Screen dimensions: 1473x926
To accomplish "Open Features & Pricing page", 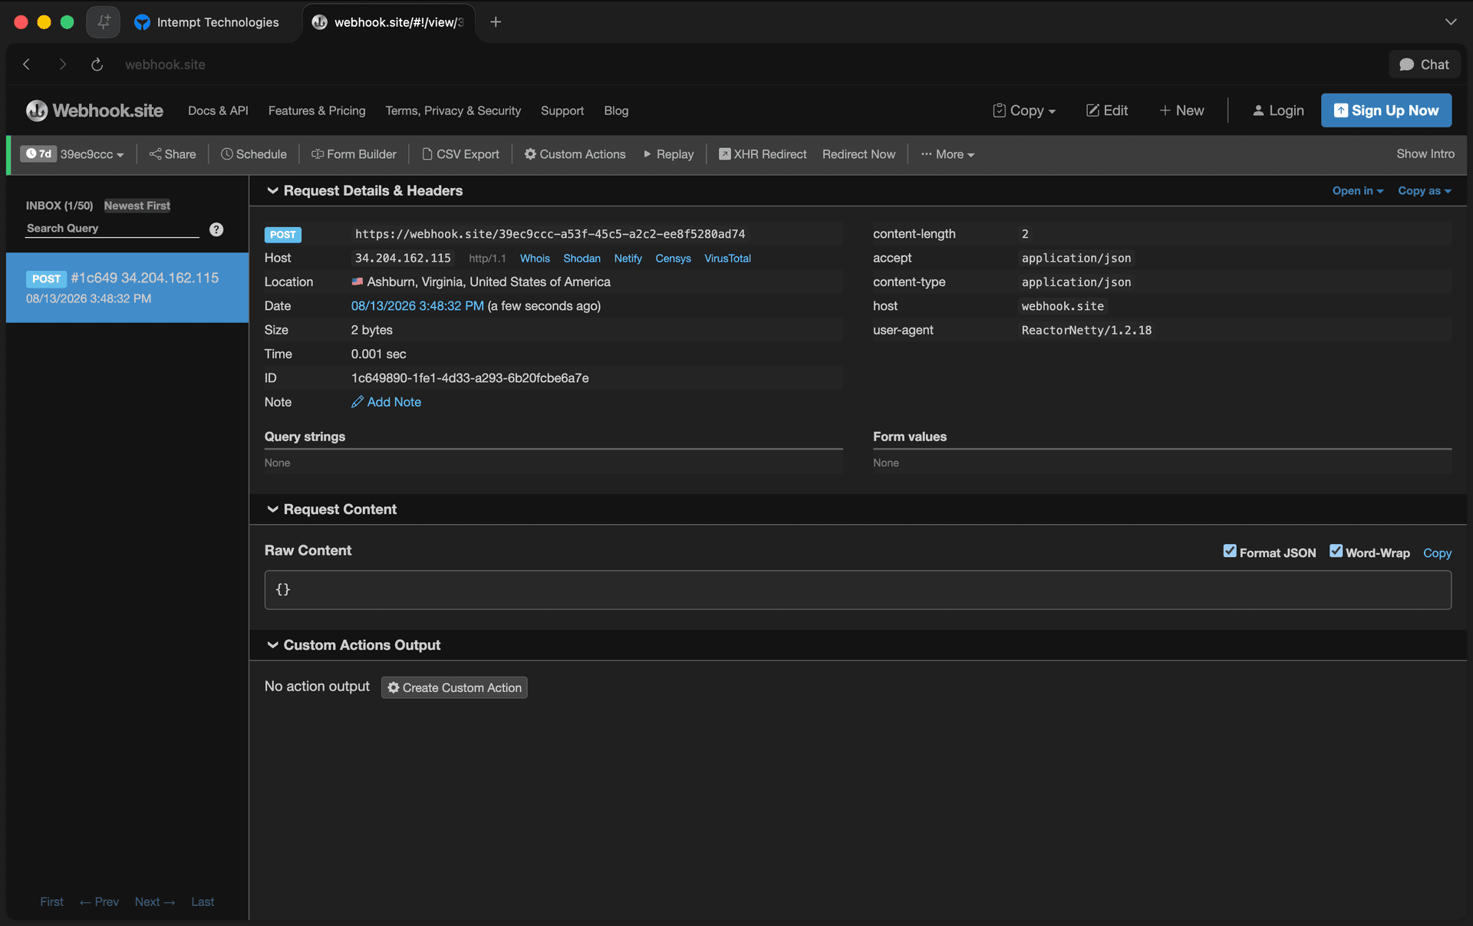I will coord(317,110).
